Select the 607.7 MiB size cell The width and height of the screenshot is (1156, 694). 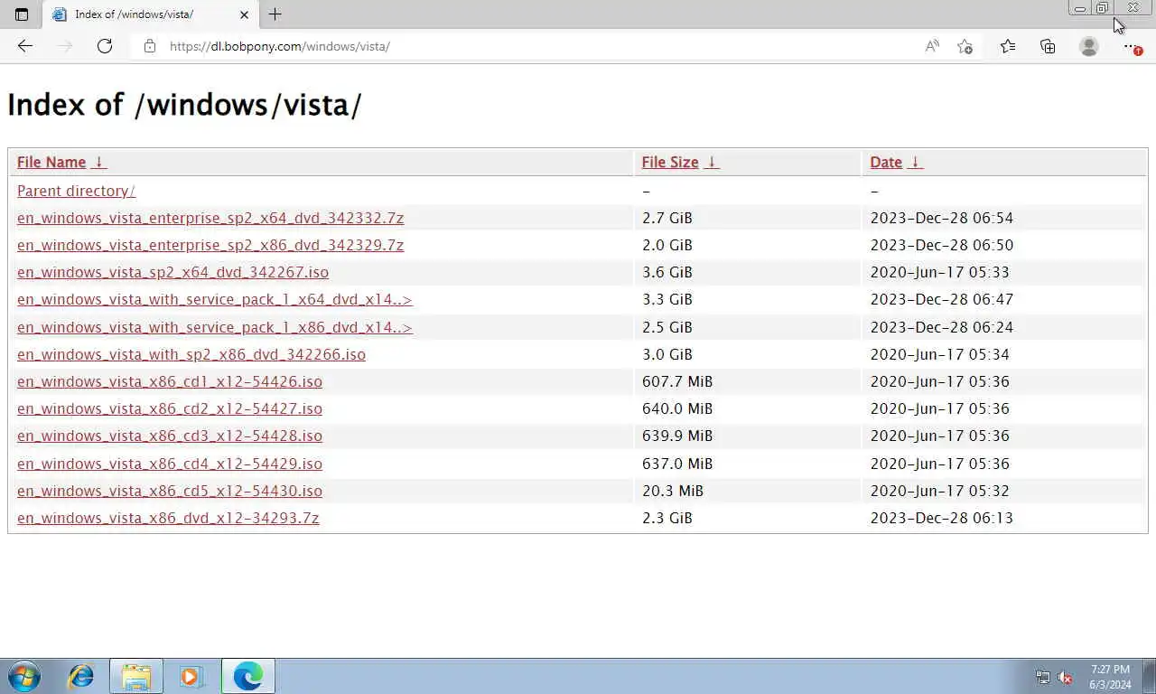click(677, 381)
